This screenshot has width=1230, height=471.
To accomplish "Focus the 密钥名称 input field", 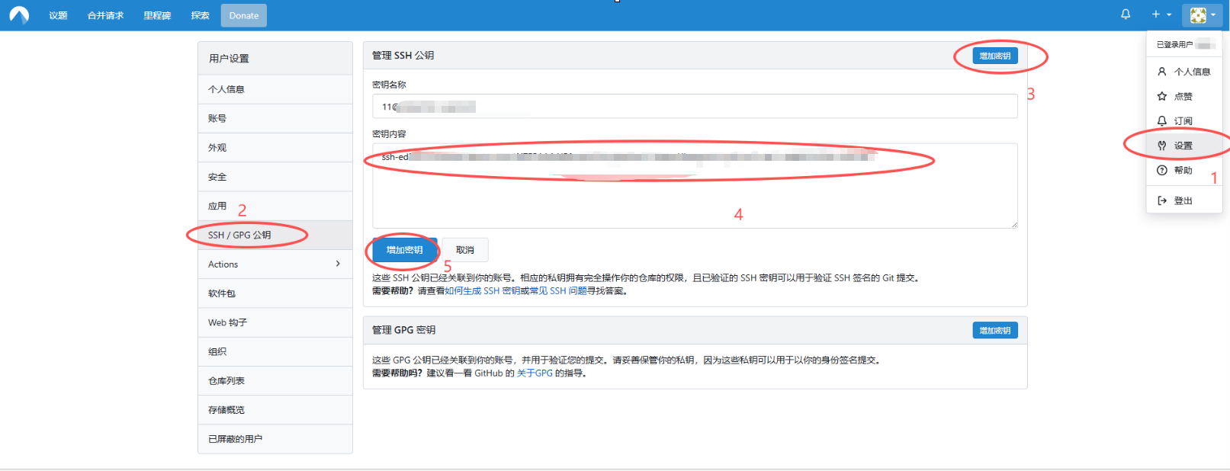I will pos(695,106).
